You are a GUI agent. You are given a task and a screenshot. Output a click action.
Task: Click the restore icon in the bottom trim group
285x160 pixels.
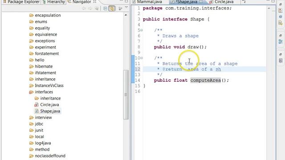281,54
